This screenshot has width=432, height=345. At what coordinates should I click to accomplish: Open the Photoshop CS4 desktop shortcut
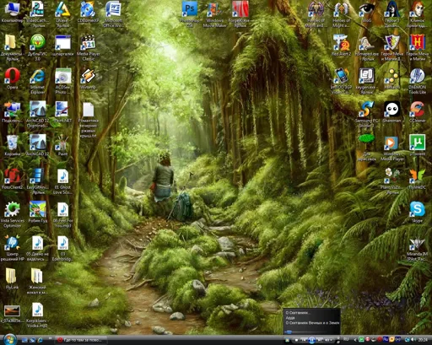(190, 13)
